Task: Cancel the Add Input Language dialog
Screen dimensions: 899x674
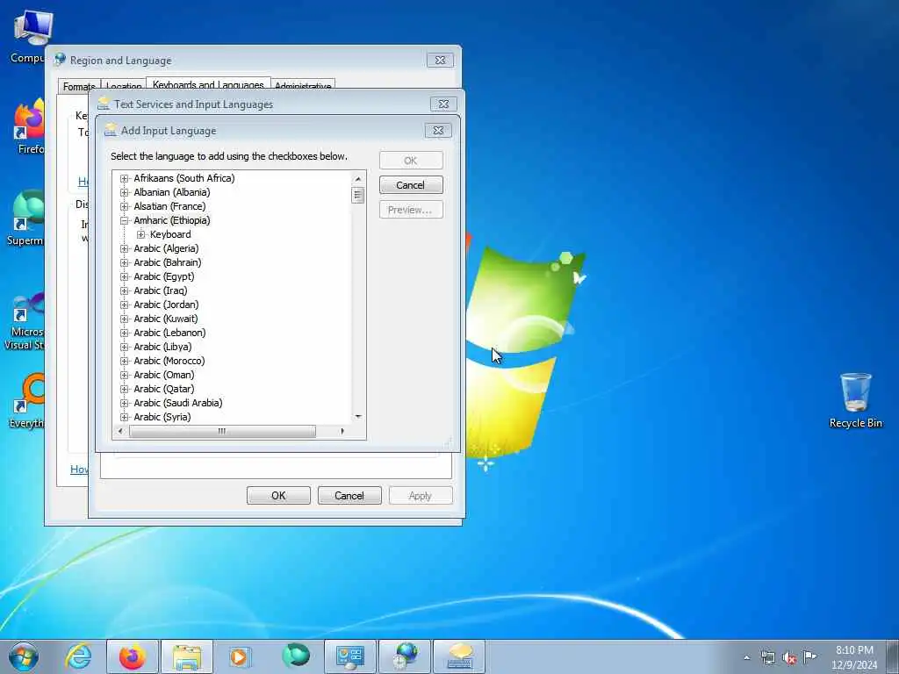Action: [411, 185]
